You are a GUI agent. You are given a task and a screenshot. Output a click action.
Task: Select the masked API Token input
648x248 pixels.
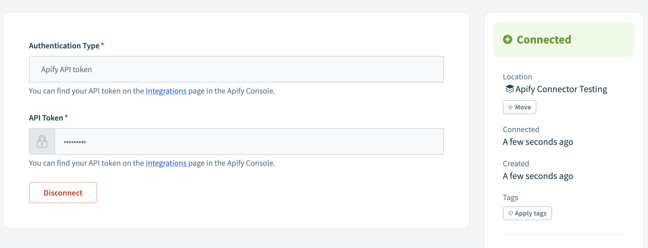[249, 142]
